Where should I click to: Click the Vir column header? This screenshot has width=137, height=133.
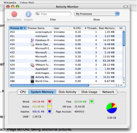[120, 28]
